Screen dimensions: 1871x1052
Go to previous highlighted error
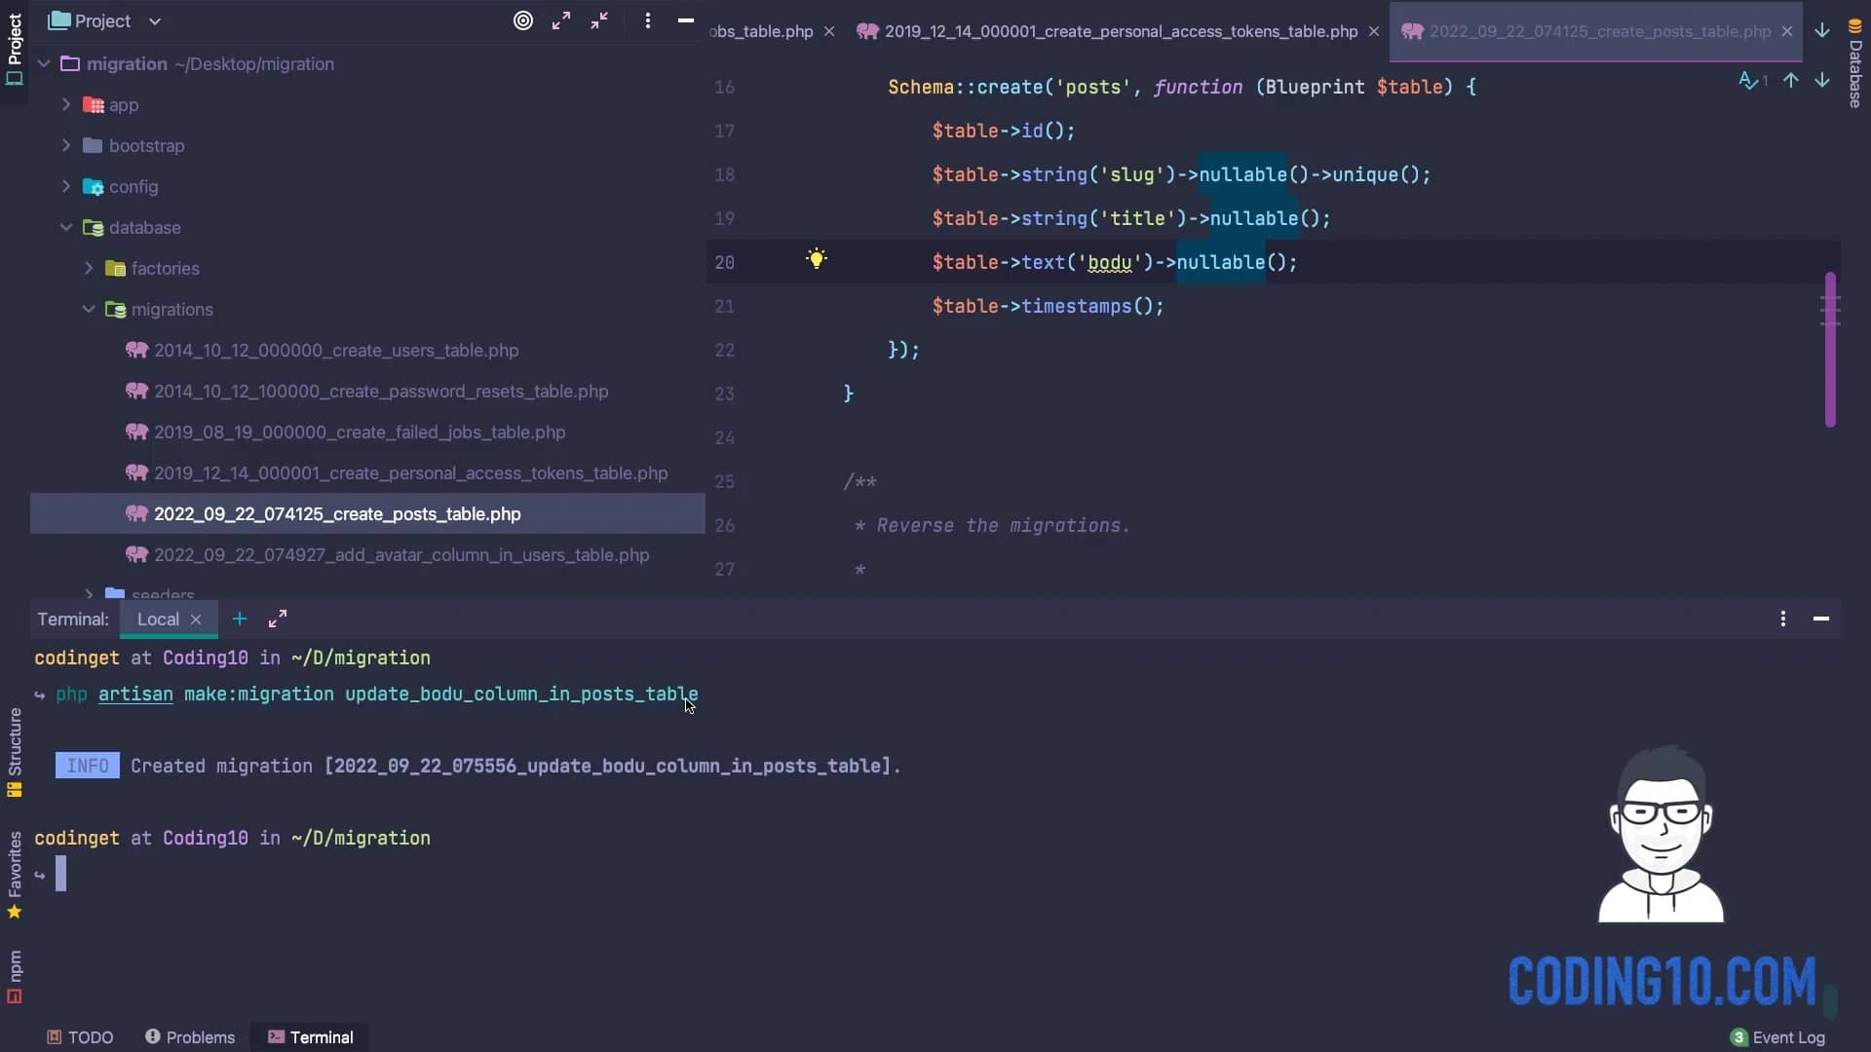(x=1791, y=81)
